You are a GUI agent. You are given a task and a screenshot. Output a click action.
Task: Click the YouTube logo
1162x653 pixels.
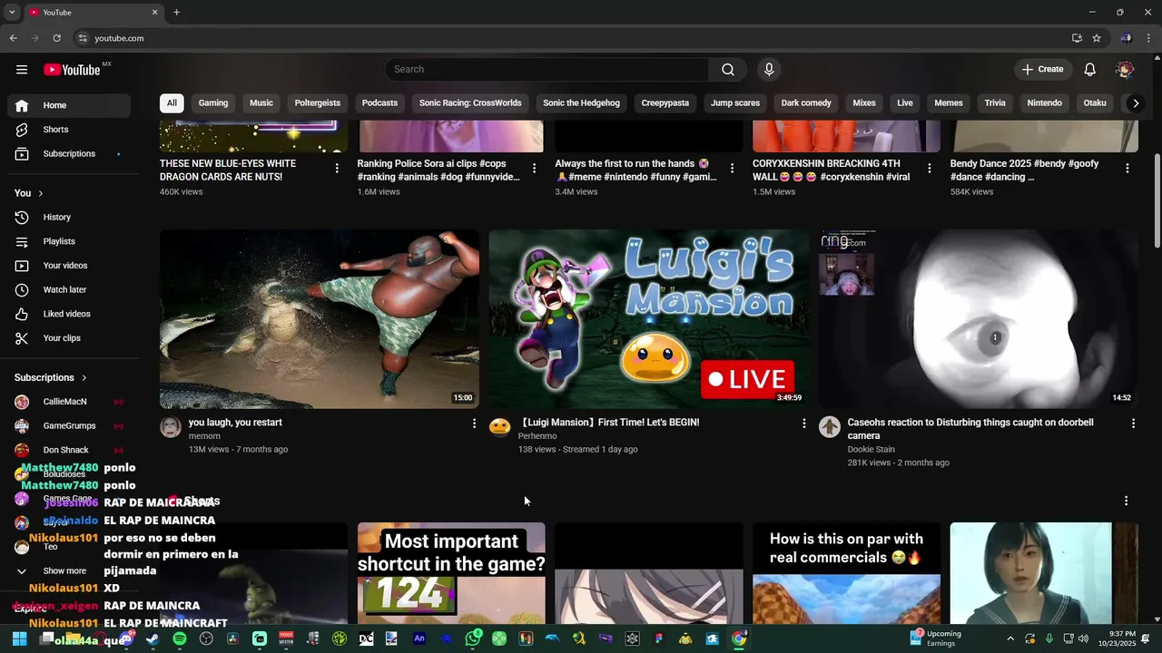[x=71, y=70]
